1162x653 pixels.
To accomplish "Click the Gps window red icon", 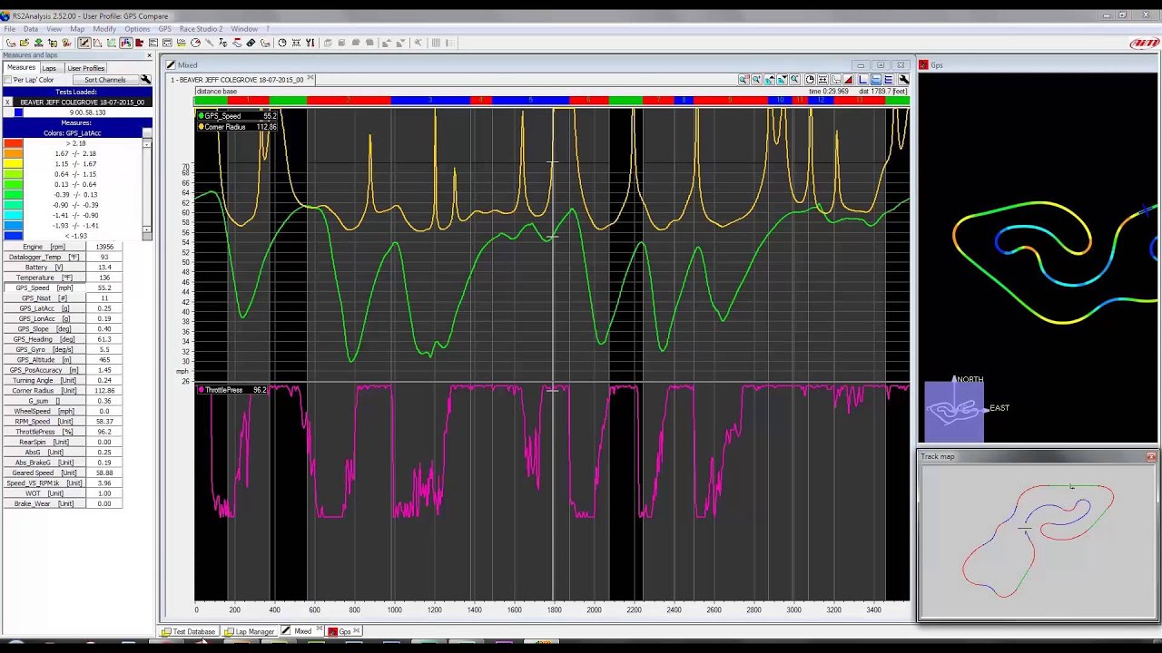I will coord(923,65).
